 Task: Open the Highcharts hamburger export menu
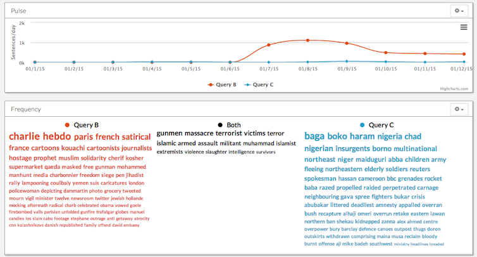click(464, 27)
